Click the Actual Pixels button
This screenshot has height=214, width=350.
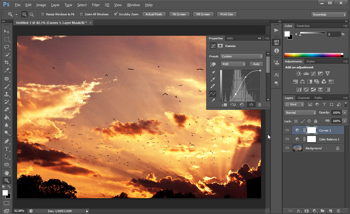(154, 14)
